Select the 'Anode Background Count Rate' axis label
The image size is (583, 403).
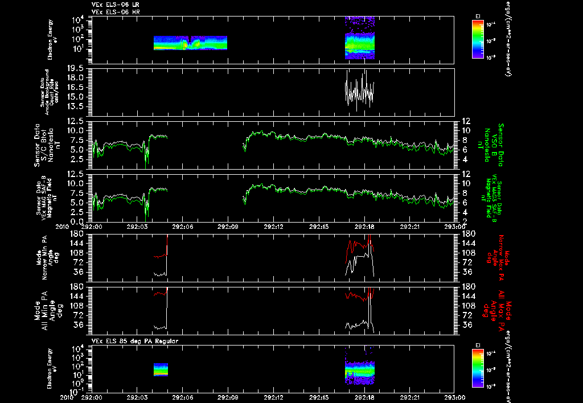click(x=50, y=92)
